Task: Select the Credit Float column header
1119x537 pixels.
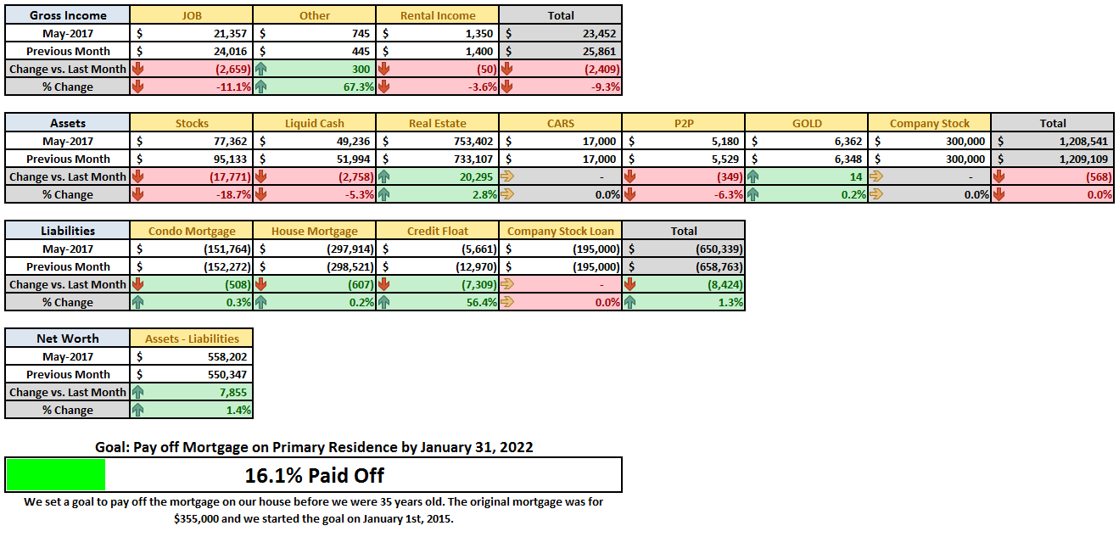Action: (438, 231)
